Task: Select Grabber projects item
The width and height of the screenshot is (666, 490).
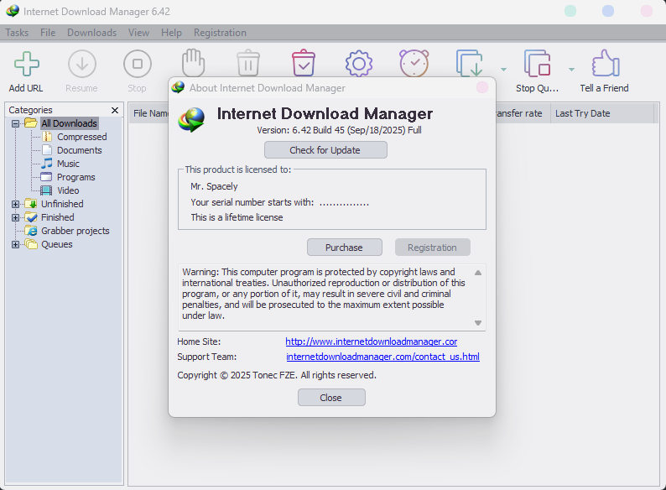Action: click(75, 231)
